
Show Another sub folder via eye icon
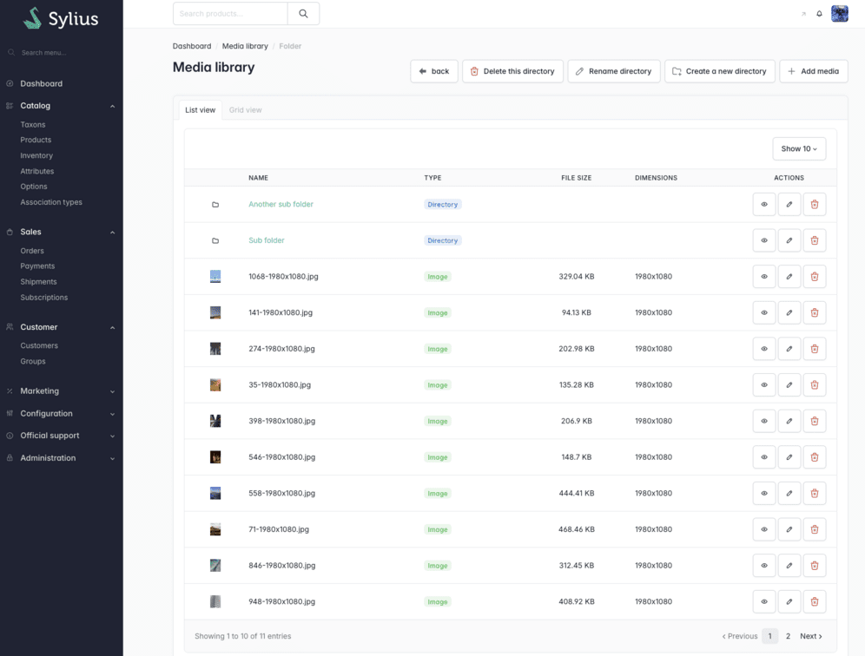[x=764, y=205]
